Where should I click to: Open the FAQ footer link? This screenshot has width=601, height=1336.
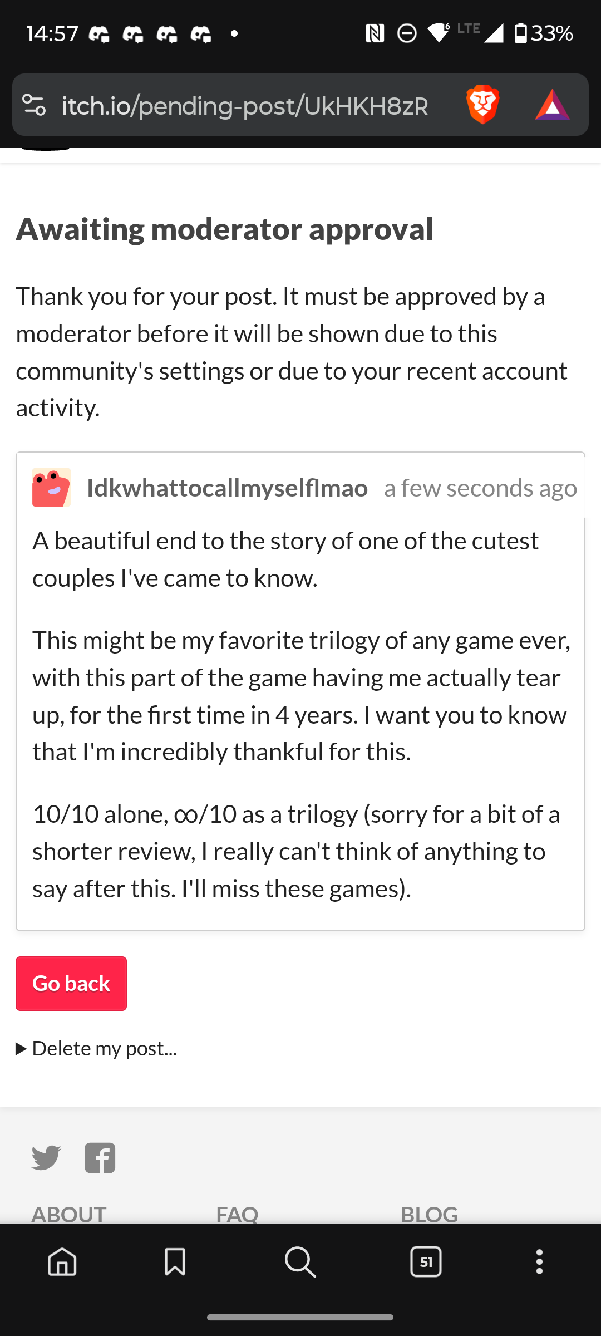click(x=237, y=1214)
